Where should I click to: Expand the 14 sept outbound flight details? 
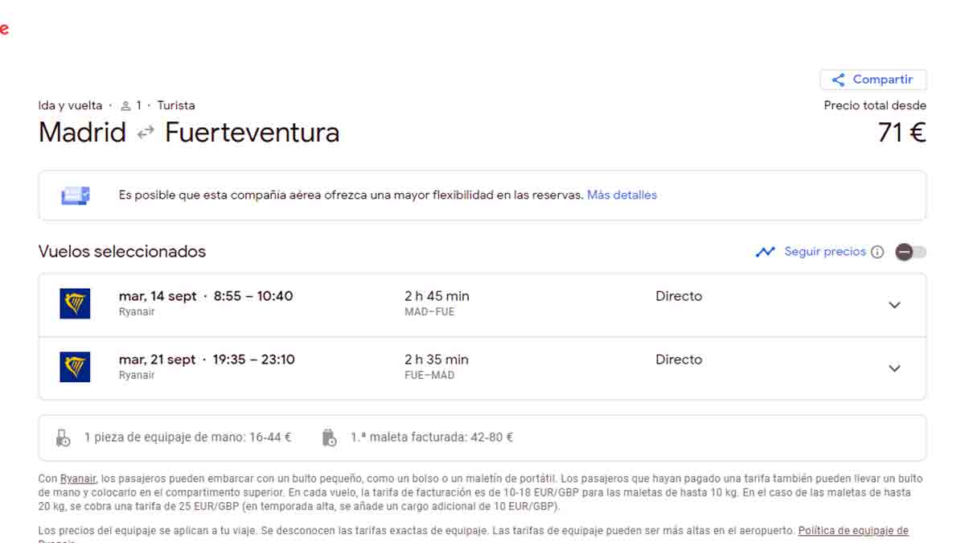click(x=894, y=305)
